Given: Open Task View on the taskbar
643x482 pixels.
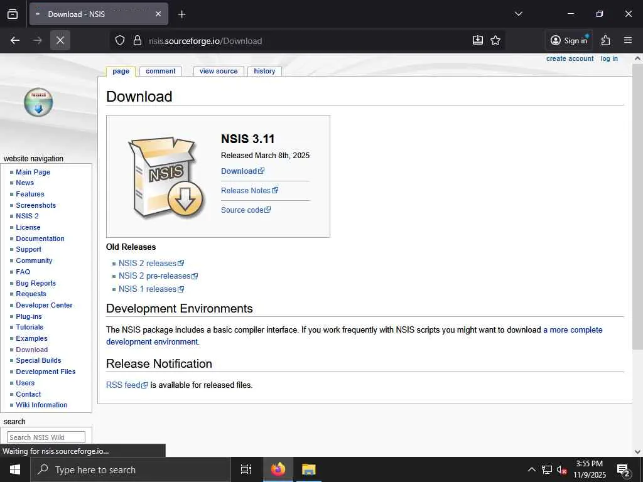Looking at the screenshot, I should (x=246, y=469).
